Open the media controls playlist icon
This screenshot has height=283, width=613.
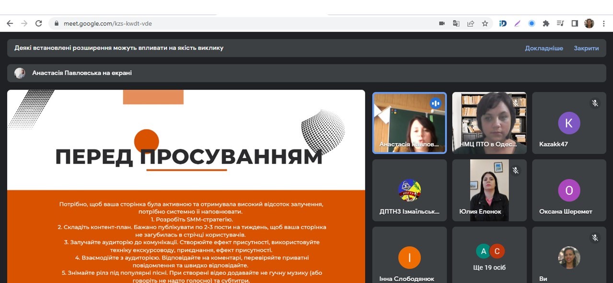560,23
